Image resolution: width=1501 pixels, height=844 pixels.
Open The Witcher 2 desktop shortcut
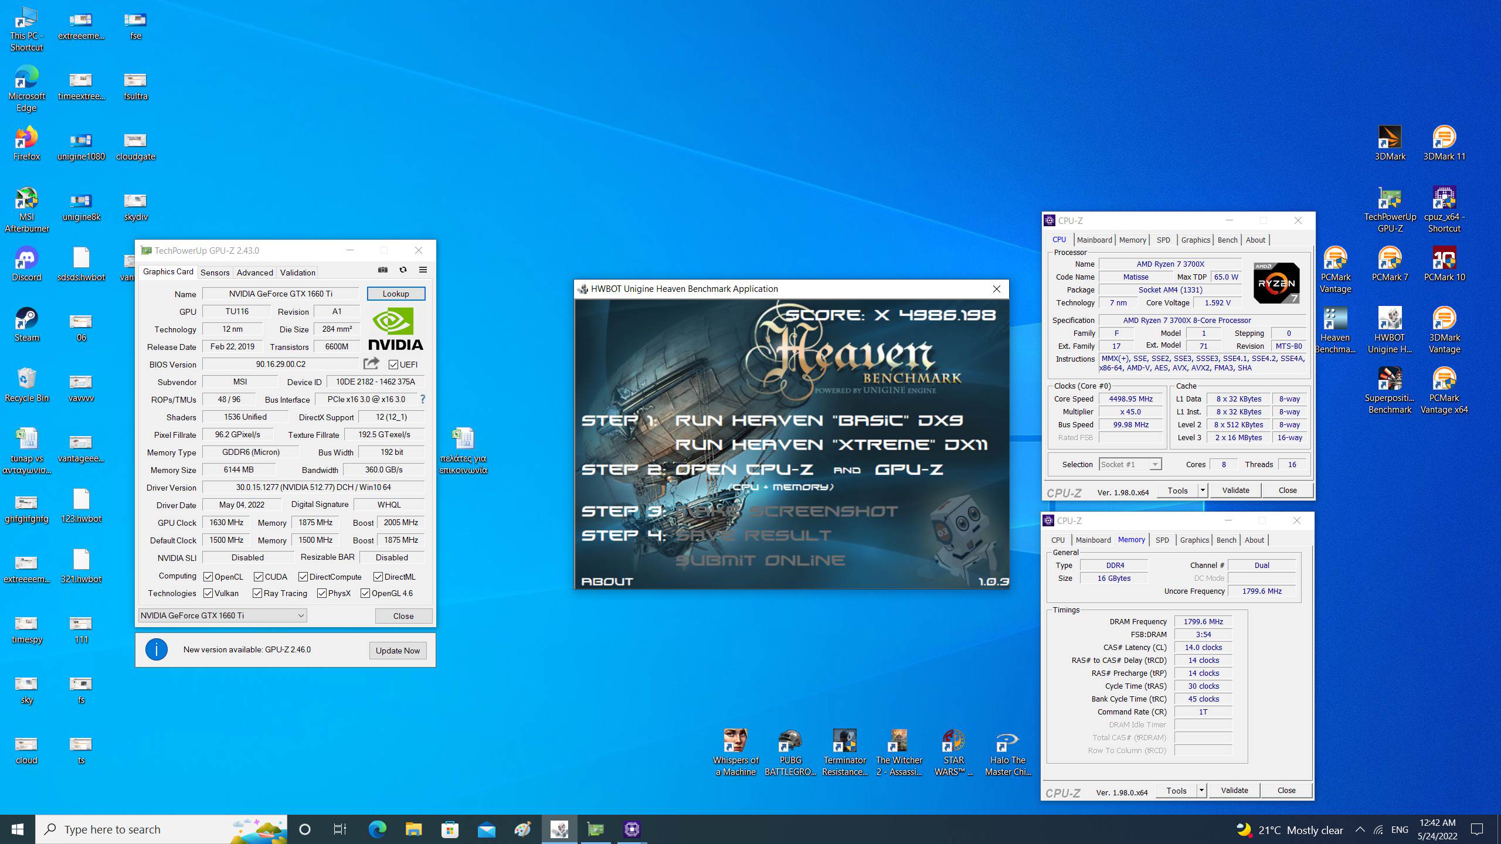tap(899, 753)
